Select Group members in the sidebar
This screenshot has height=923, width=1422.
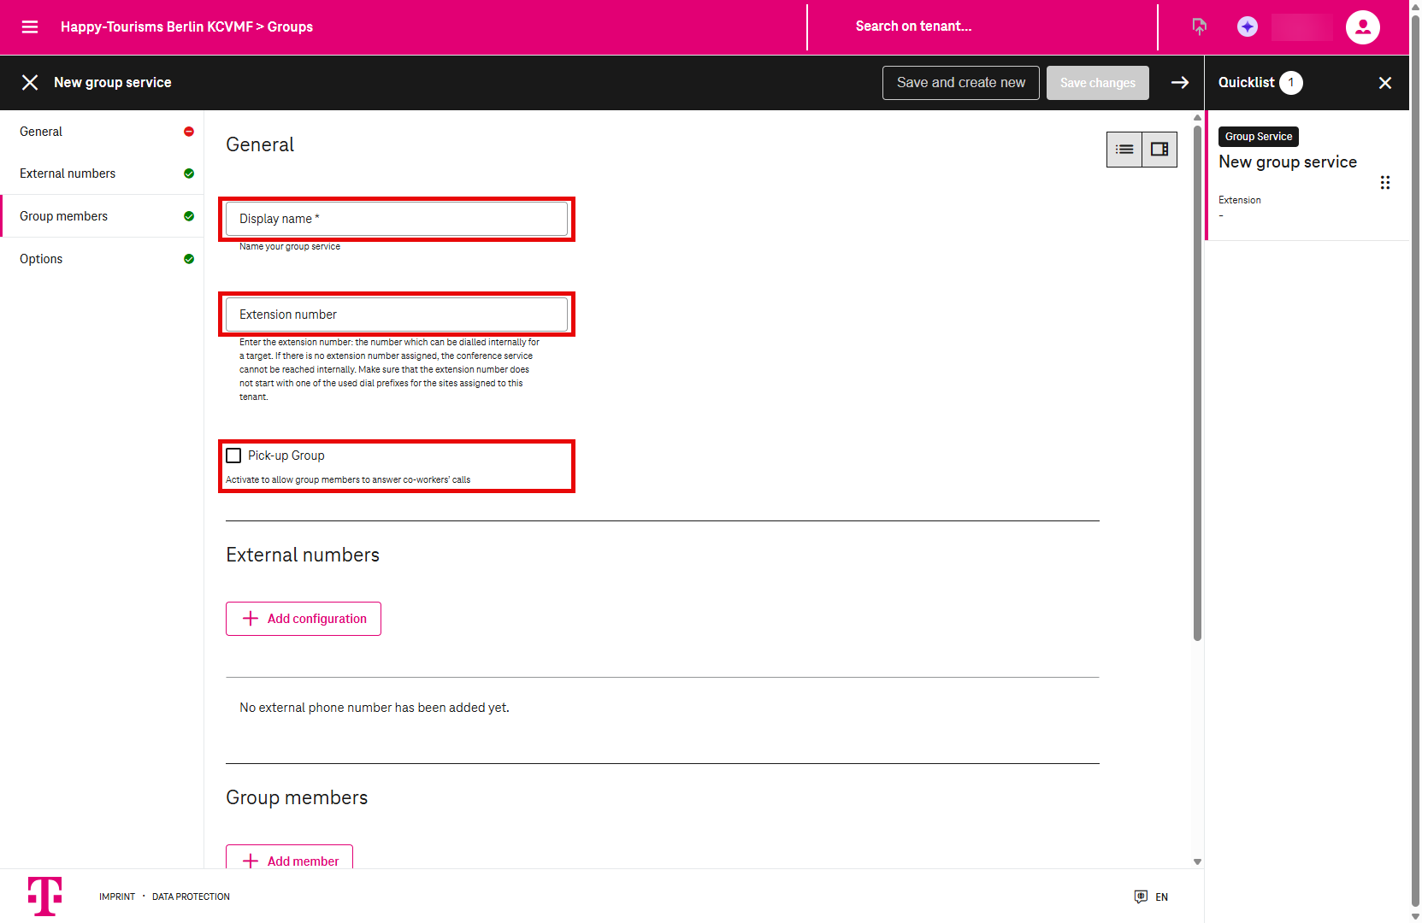click(x=64, y=216)
